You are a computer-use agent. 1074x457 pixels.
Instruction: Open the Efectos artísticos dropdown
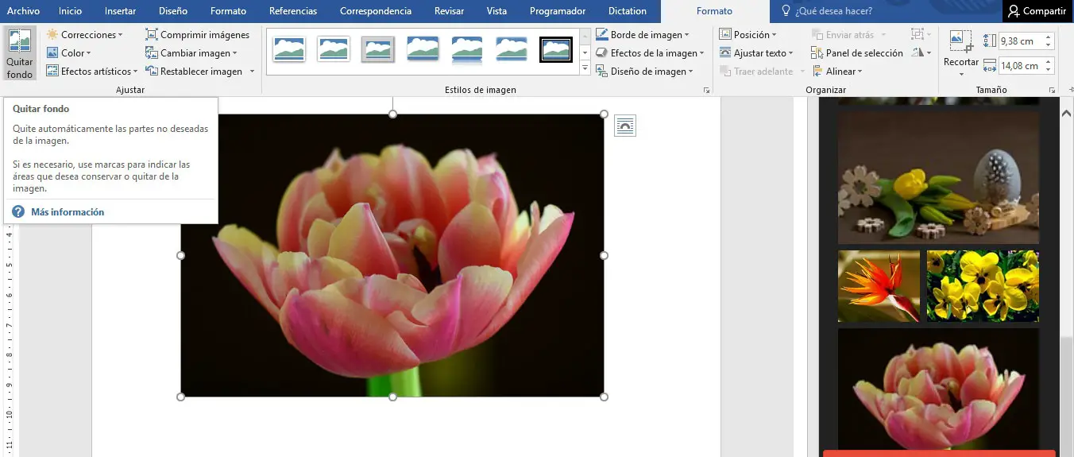pos(92,72)
